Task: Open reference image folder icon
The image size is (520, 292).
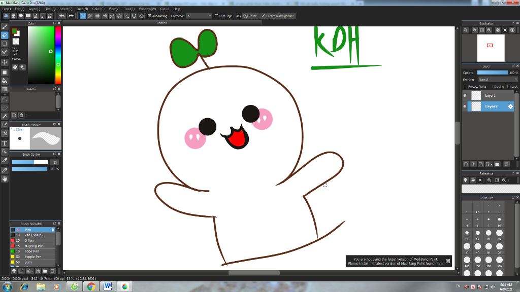Action: (x=473, y=180)
